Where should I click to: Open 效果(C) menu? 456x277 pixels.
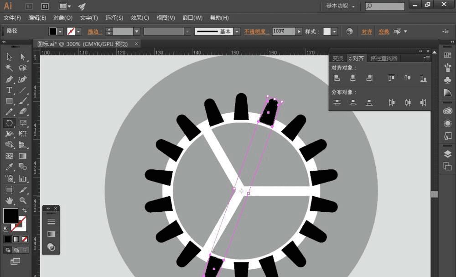coord(140,18)
